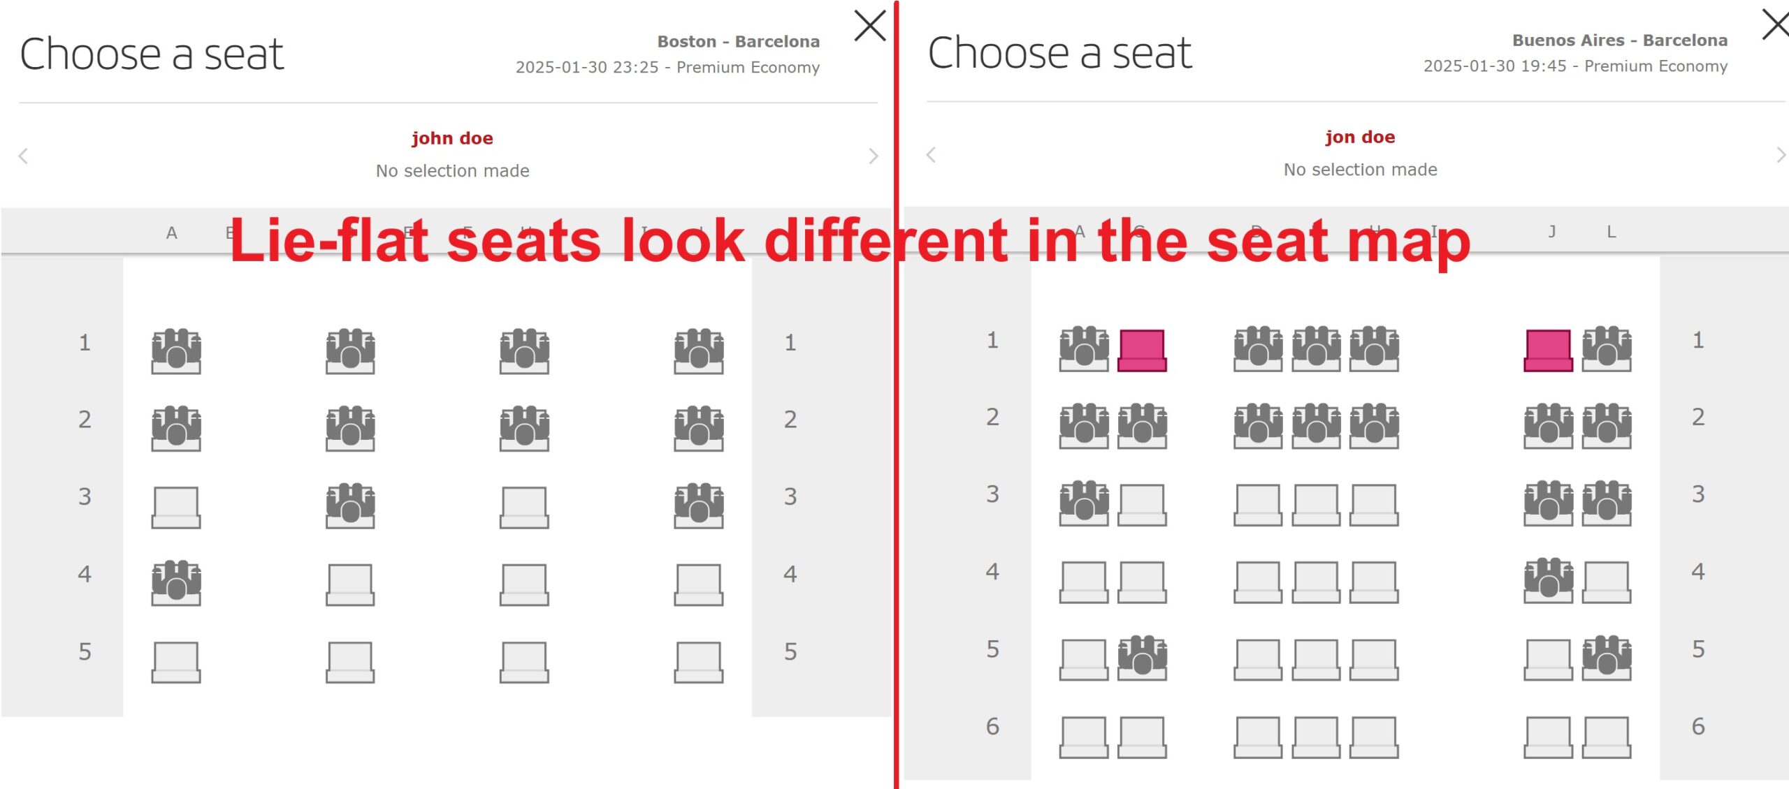1789x789 pixels.
Task: Advance to next passenger on the Boston dialog
Action: click(x=874, y=155)
